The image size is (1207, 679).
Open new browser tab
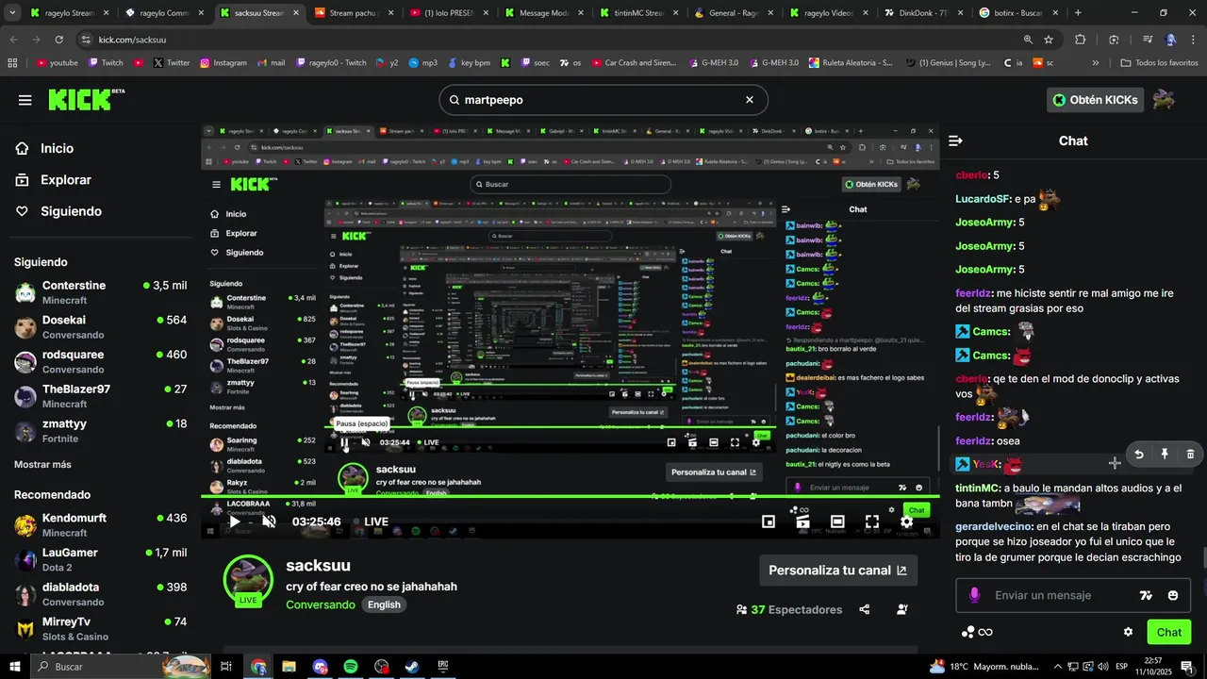(1078, 13)
